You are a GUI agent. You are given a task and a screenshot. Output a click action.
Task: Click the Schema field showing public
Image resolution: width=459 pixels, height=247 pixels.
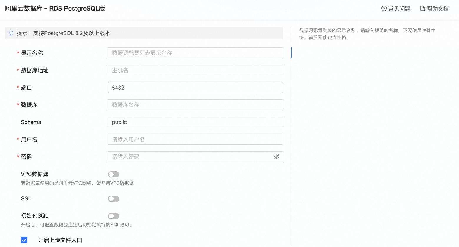coord(195,122)
